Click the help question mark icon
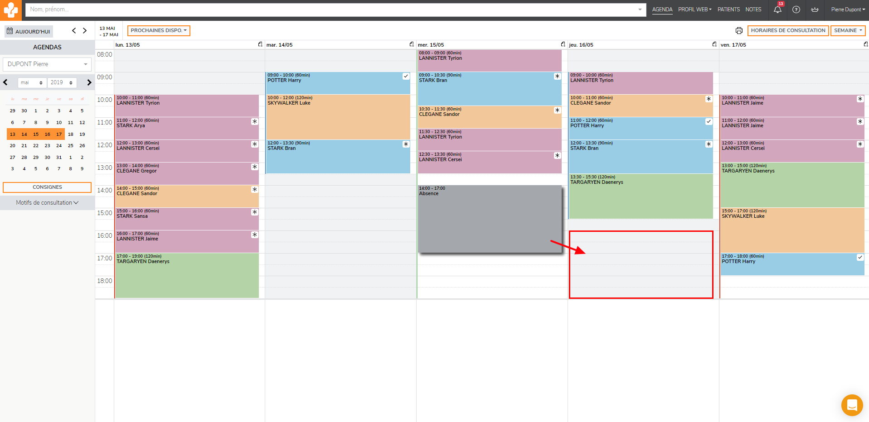 [x=796, y=10]
